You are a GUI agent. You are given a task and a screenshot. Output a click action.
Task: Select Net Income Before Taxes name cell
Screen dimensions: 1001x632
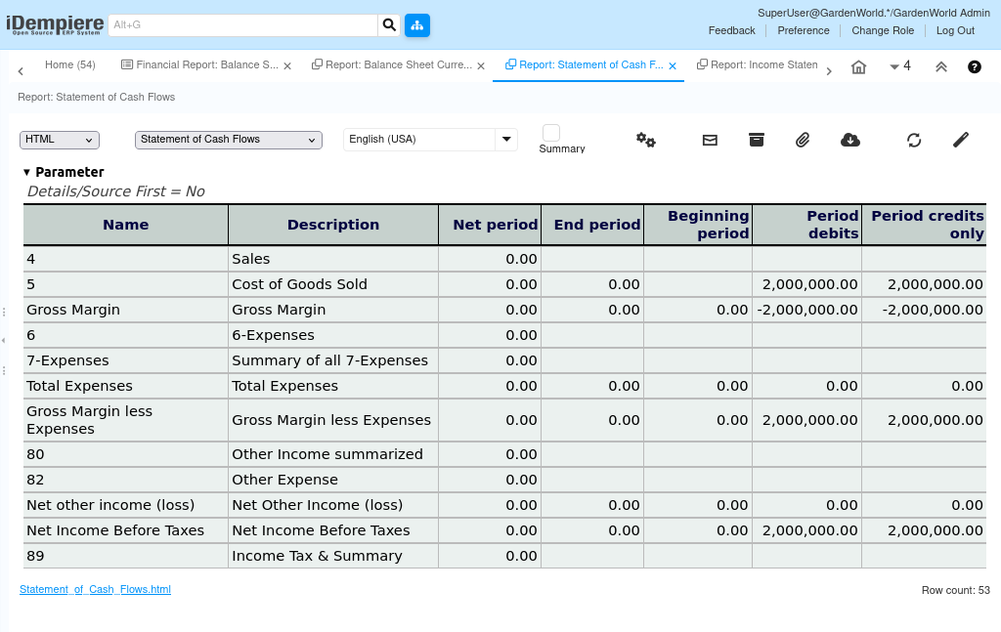pyautogui.click(x=126, y=530)
